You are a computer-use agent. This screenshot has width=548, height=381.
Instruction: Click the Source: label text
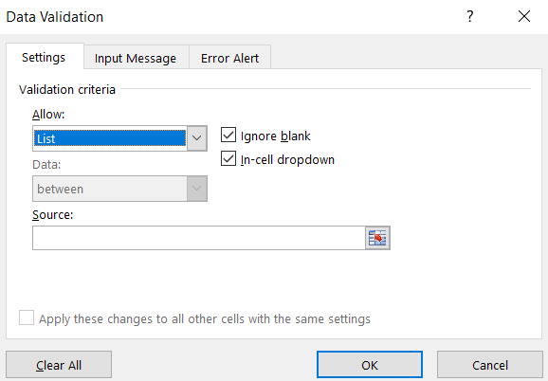[53, 215]
